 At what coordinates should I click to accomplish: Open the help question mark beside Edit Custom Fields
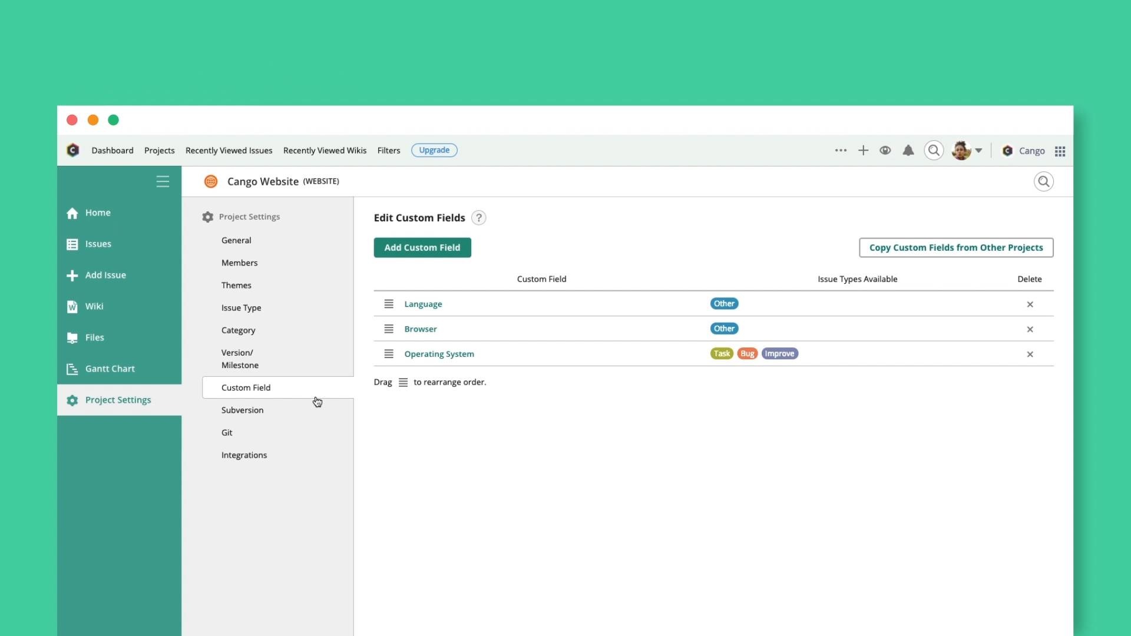479,217
